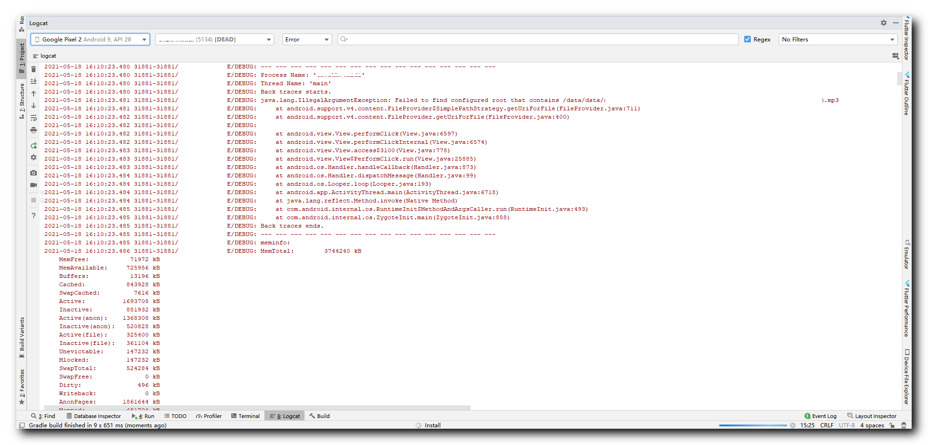Click the 4 spaces indent setting
This screenshot has height=445, width=928.
click(x=872, y=425)
